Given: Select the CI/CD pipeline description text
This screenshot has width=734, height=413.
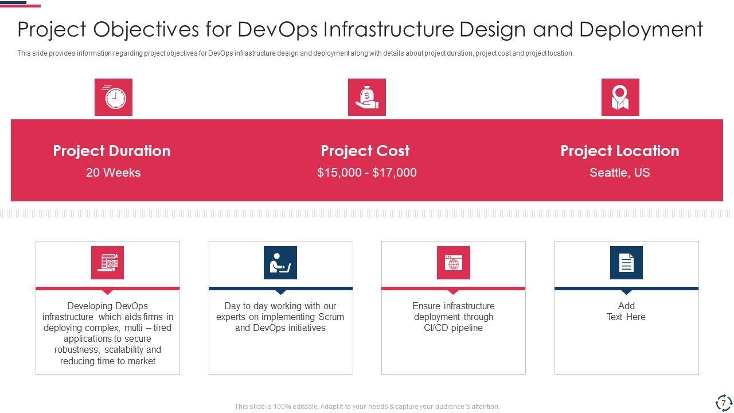Looking at the screenshot, I should (x=453, y=317).
